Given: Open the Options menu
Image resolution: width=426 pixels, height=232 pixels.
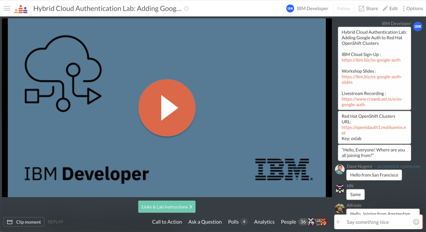Looking at the screenshot, I should point(412,8).
